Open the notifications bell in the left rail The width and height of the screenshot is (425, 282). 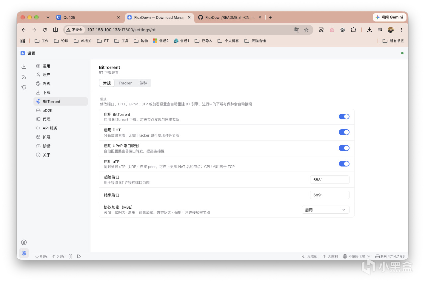(x=24, y=88)
